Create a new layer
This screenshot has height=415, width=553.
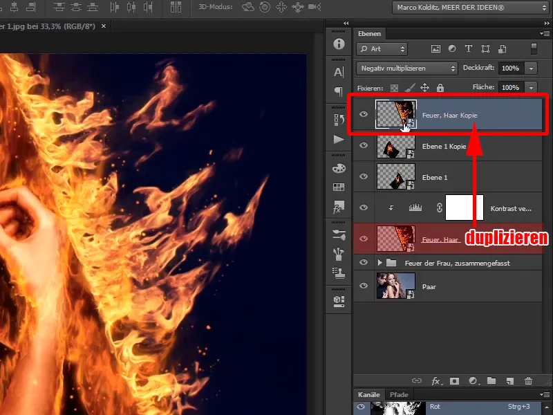point(510,381)
